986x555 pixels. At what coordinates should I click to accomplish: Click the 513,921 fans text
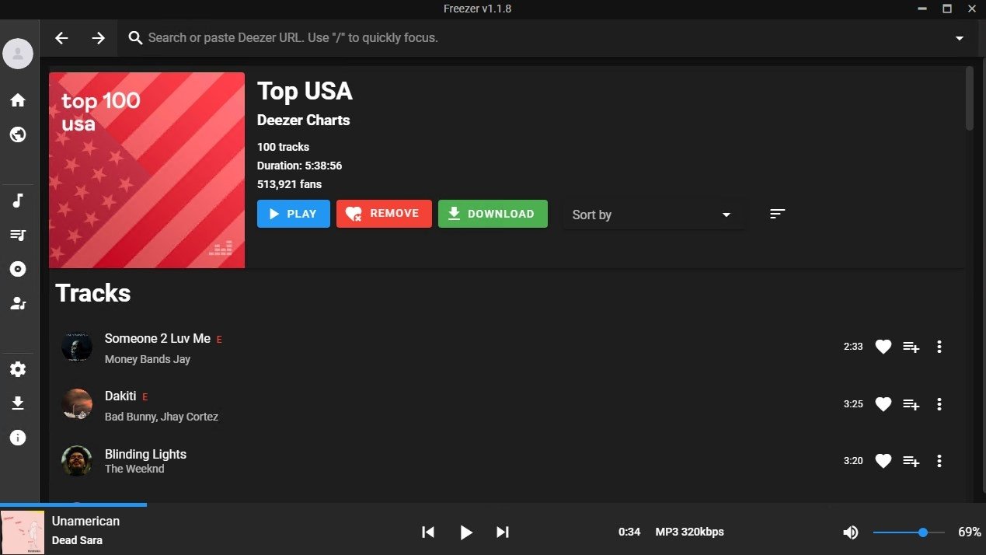tap(289, 184)
